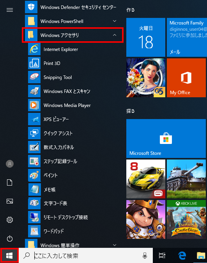The height and width of the screenshot is (263, 207).
Task: Click the Windows Defender shield icon
Action: point(31,7)
